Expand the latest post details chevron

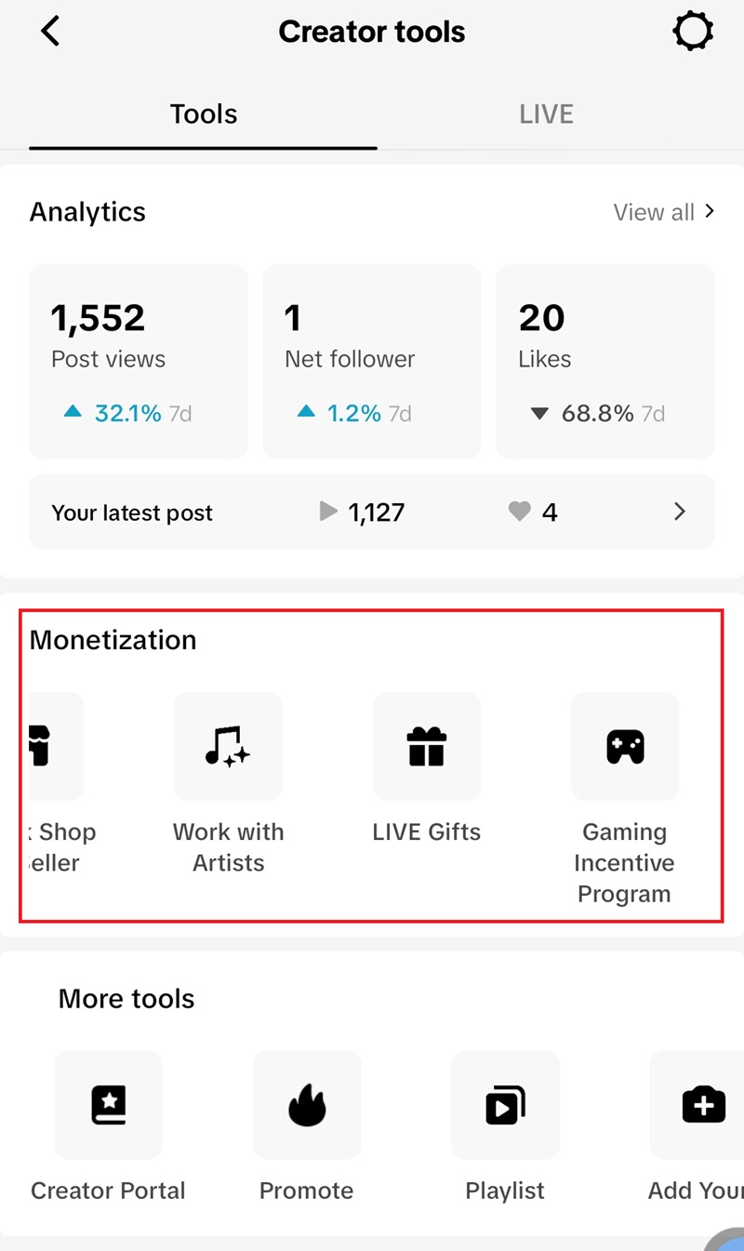(x=680, y=512)
